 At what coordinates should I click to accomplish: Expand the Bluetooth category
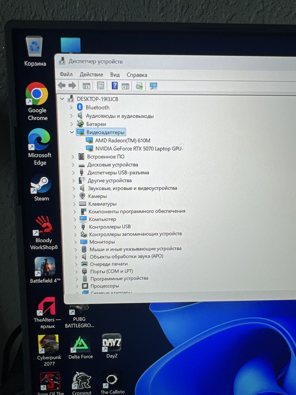point(71,107)
